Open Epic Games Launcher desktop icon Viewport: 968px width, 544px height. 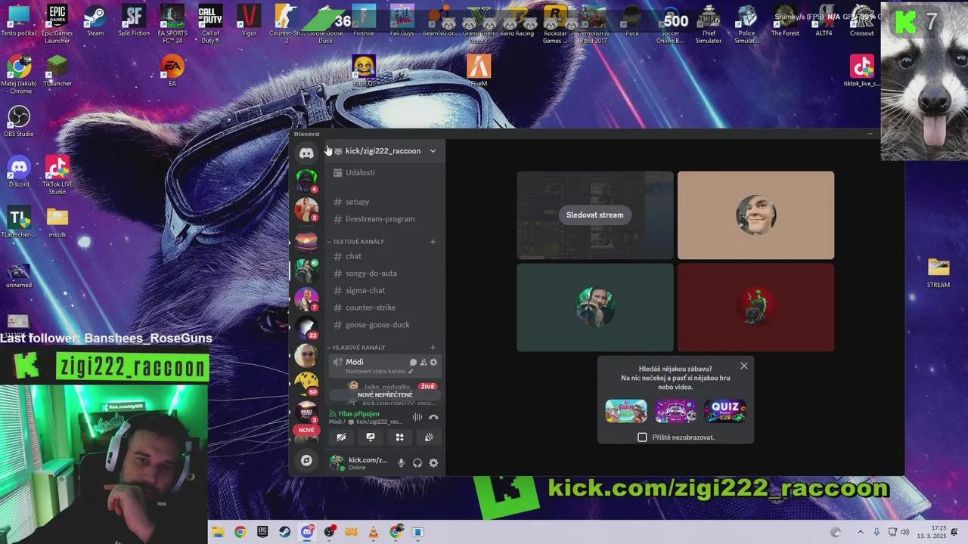point(57,23)
